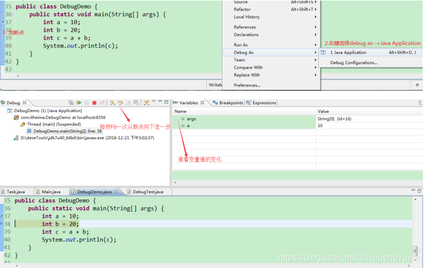427x268 pixels.
Task: Maximize the lower editor area
Action: pos(419,191)
